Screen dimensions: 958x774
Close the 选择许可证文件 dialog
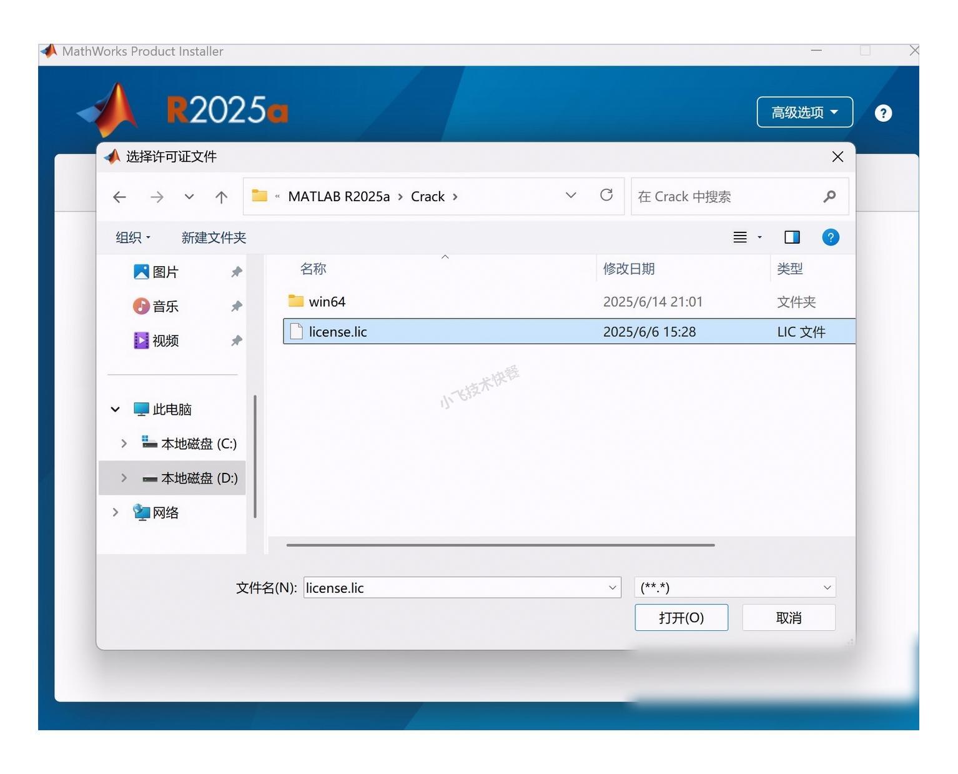click(x=837, y=157)
